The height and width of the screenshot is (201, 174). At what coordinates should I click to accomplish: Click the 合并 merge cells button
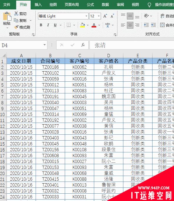[x=167, y=25]
